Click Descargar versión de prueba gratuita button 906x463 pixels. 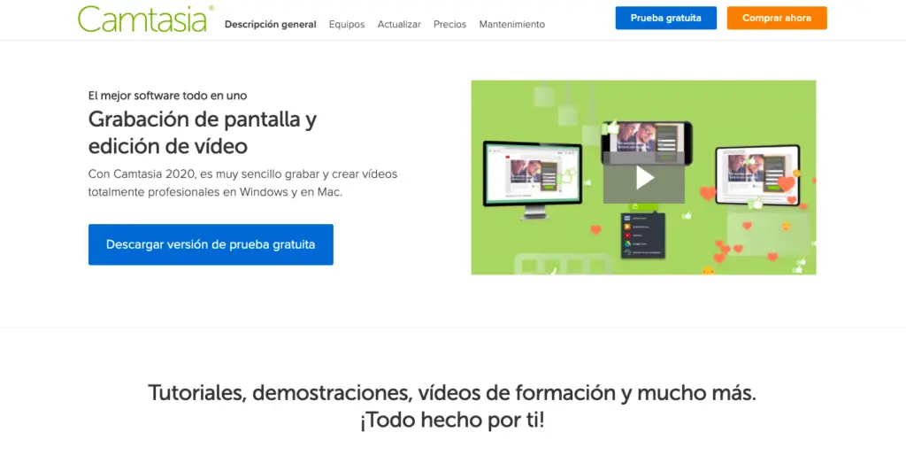[x=211, y=244]
